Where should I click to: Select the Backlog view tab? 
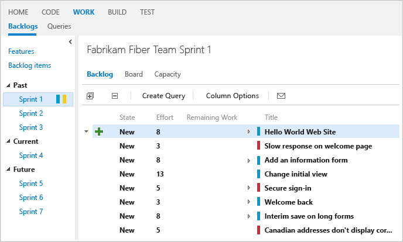[100, 74]
